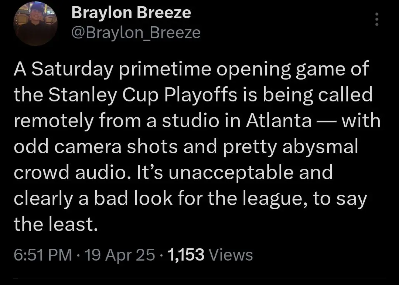The width and height of the screenshot is (399, 285).
Task: Open Braylon Breeze's round profile picture
Action: [x=35, y=23]
